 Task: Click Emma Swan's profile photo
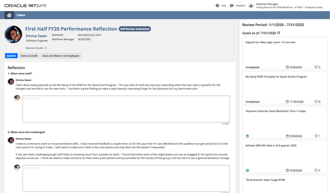[x=13, y=34]
